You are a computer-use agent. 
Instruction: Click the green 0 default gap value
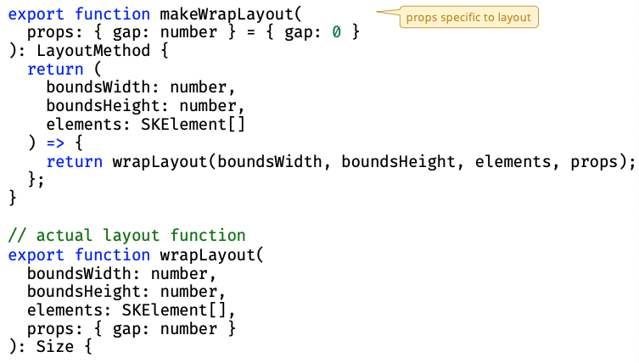[336, 32]
